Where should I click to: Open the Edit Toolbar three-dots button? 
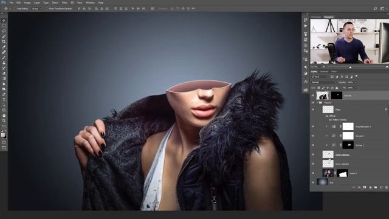tap(4, 126)
